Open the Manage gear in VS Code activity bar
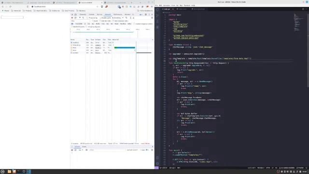 coord(157,163)
